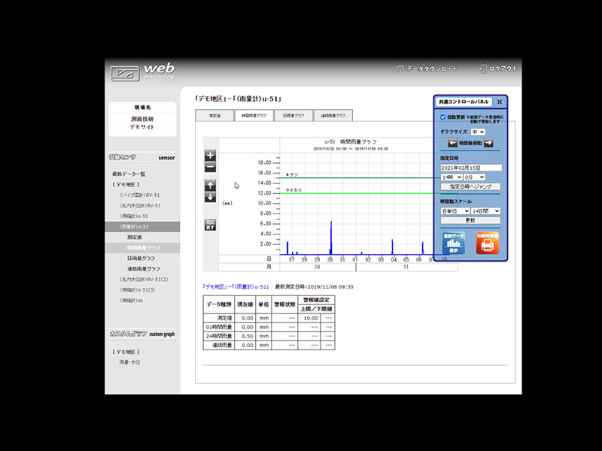This screenshot has width=602, height=451.
Task: Switch to the 時間雨量グラフ tab
Action: click(254, 116)
